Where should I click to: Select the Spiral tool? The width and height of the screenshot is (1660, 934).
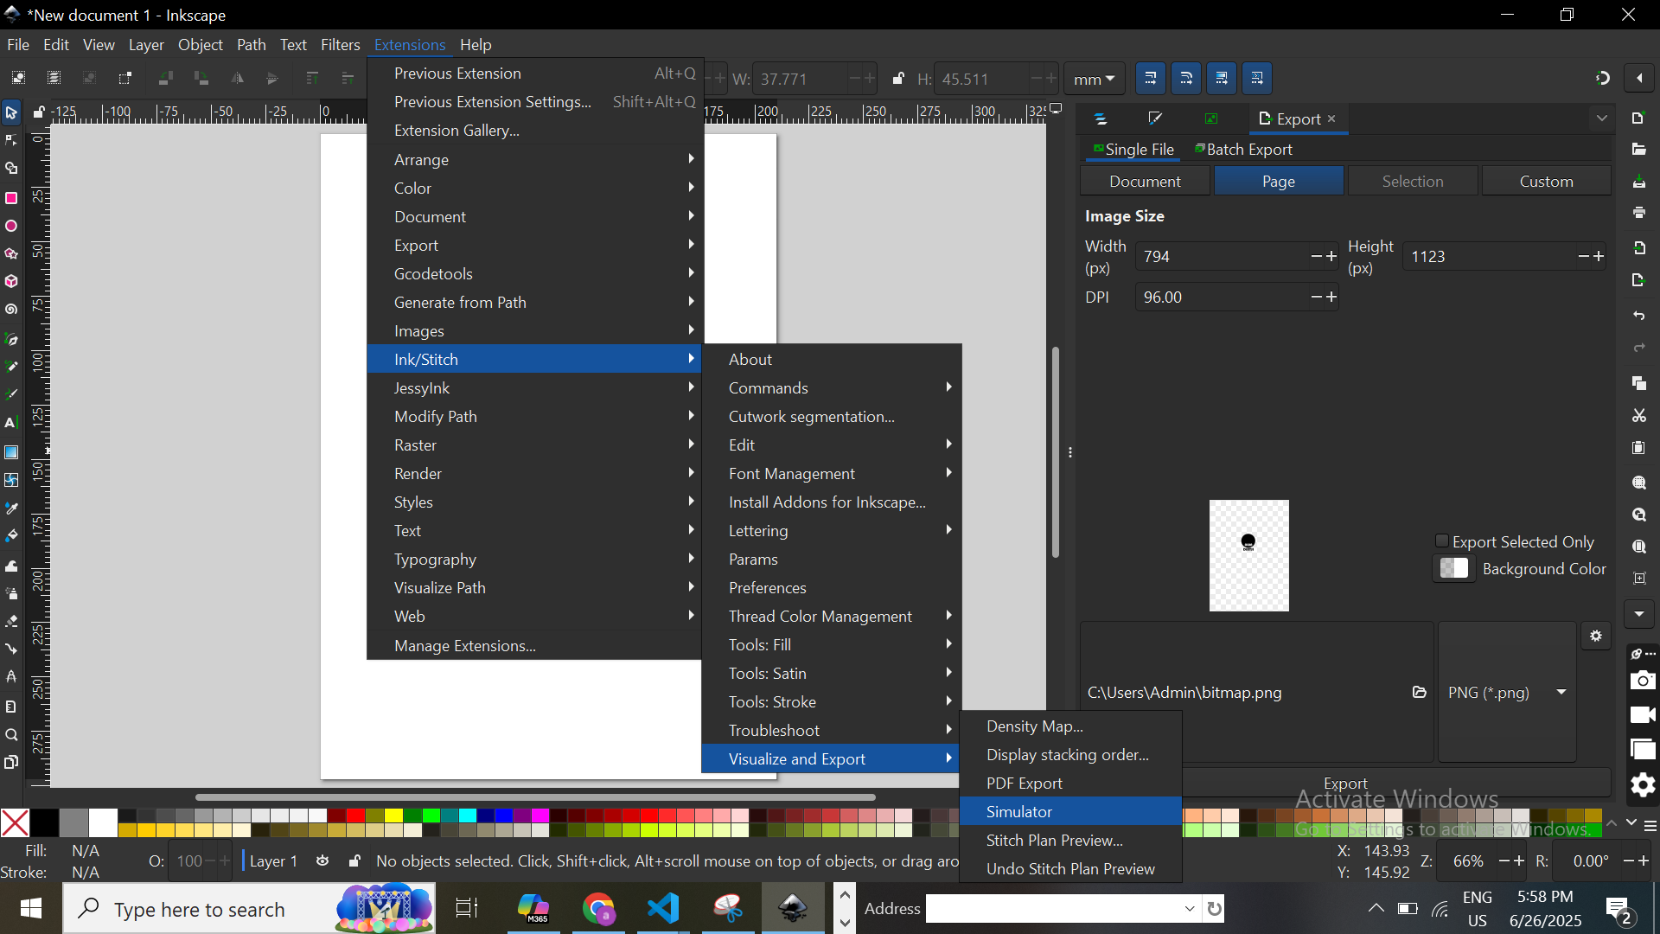[x=11, y=310]
